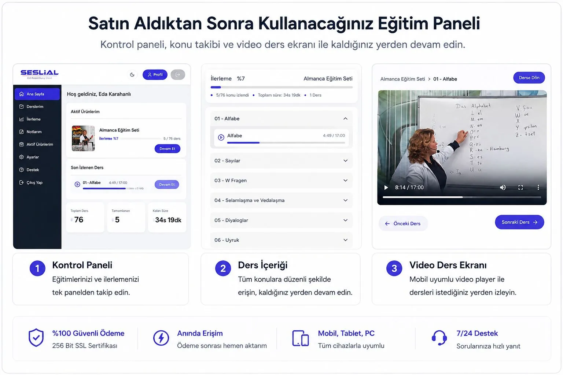Click Alfabe lesson title in course list
Viewport: 563px width, 375px height.
[235, 135]
